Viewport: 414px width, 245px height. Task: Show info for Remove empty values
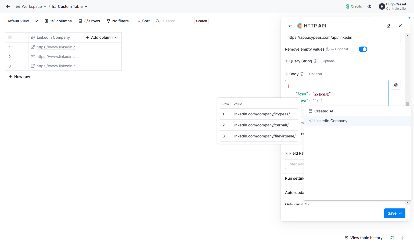[x=328, y=49]
